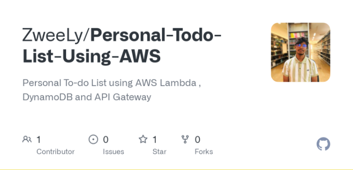The image size is (353, 170).
Task: Click the List-Using-AWS title text
Action: (x=92, y=56)
